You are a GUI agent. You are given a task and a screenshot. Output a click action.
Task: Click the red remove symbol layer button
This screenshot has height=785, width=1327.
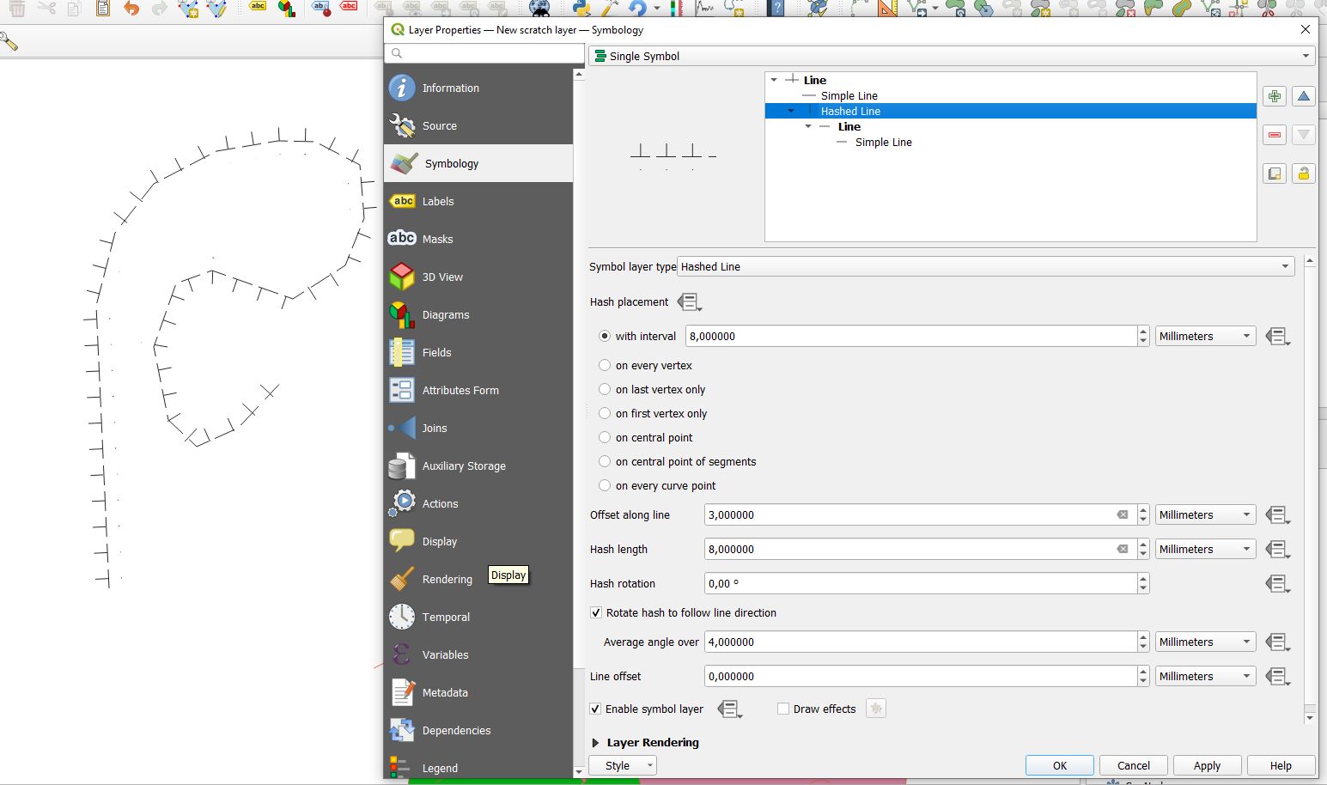point(1275,135)
